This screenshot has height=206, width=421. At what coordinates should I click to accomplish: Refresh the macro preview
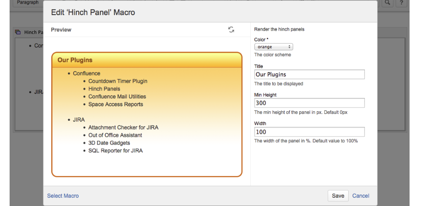[x=231, y=30]
